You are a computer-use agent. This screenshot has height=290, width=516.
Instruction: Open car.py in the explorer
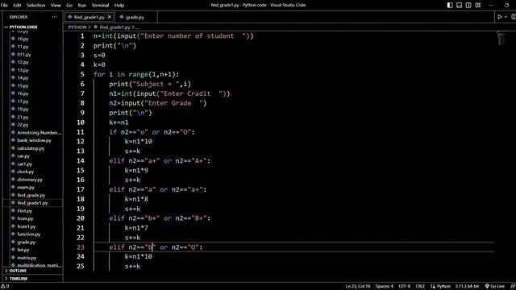point(23,156)
